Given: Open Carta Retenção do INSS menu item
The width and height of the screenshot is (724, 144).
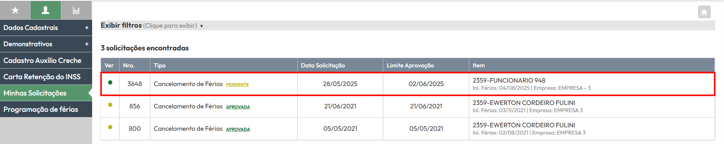Looking at the screenshot, I should pyautogui.click(x=46, y=77).
